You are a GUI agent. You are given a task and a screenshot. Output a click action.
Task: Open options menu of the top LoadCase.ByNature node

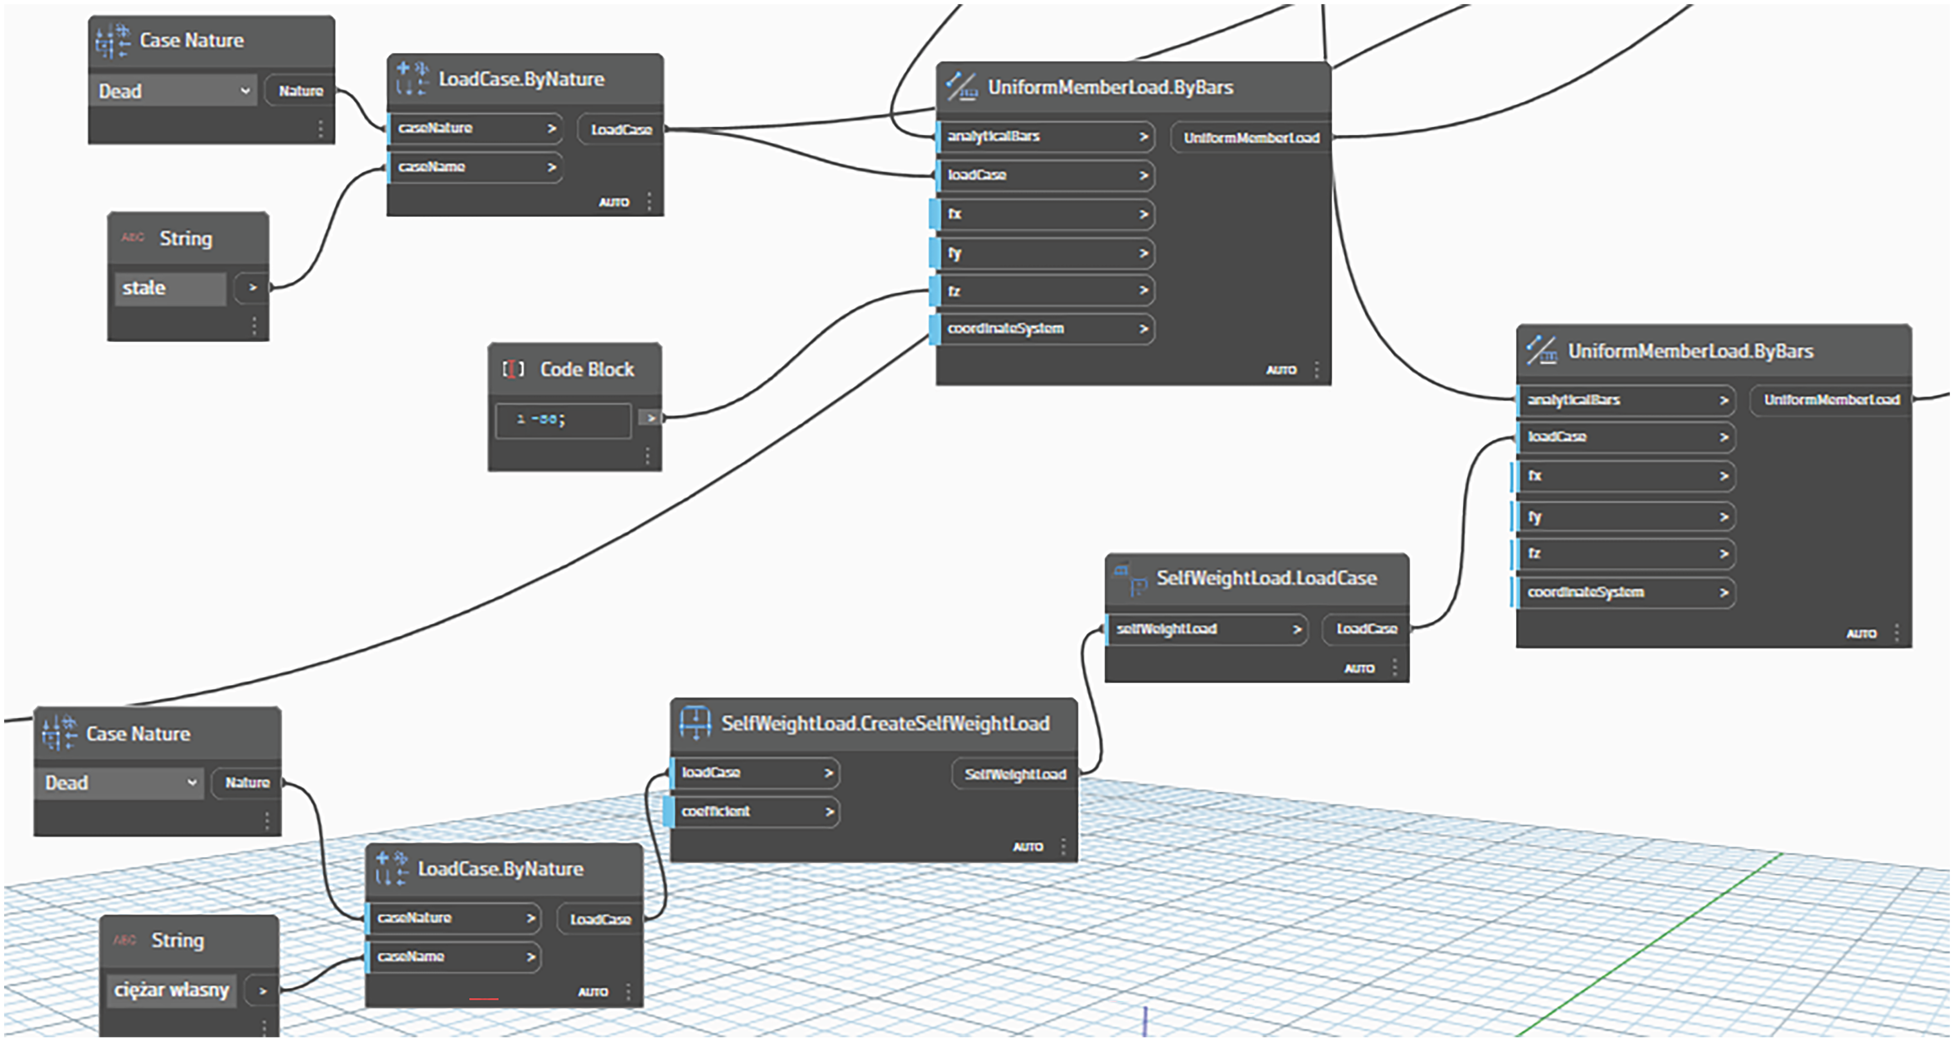pos(649,202)
